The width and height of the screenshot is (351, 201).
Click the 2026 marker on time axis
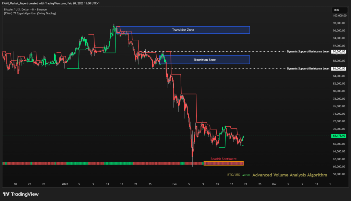click(65, 184)
